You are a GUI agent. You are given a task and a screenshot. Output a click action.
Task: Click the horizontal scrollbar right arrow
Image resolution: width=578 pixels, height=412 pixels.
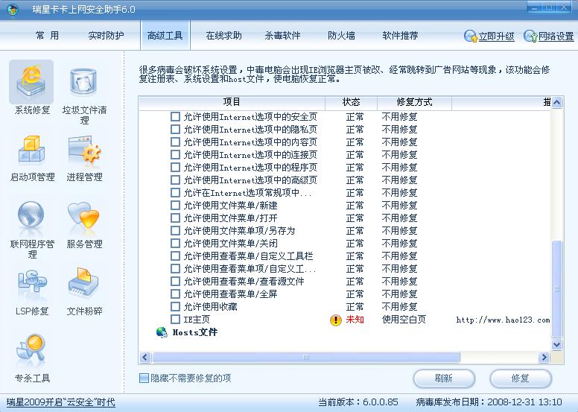pyautogui.click(x=544, y=357)
